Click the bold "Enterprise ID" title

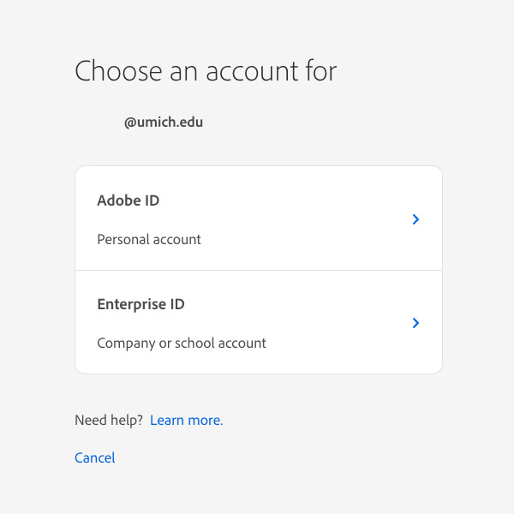point(141,304)
